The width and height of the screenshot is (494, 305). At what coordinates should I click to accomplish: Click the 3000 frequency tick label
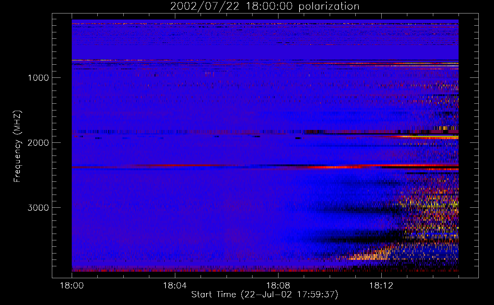38,208
